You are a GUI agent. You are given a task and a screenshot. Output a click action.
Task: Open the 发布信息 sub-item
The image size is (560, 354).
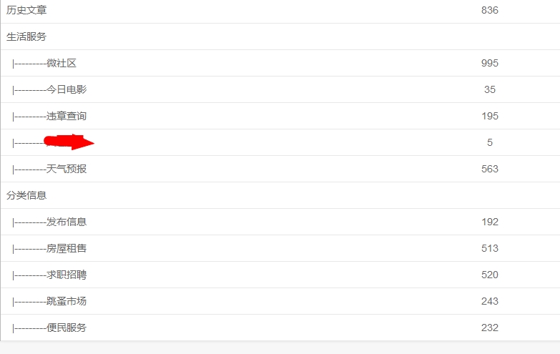pos(67,222)
